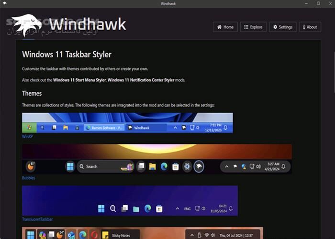Click the notification bell in WinXP preview
The width and height of the screenshot is (335, 239).
pyautogui.click(x=225, y=128)
